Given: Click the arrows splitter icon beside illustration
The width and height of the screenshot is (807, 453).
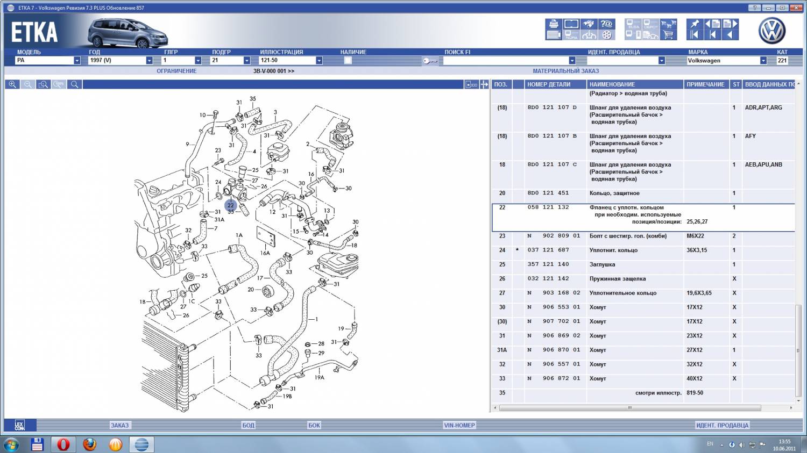Looking at the screenshot, I should pyautogui.click(x=484, y=84).
